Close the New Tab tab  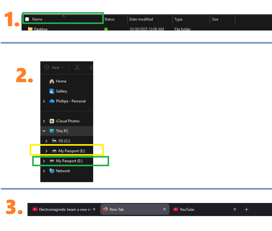(x=164, y=209)
